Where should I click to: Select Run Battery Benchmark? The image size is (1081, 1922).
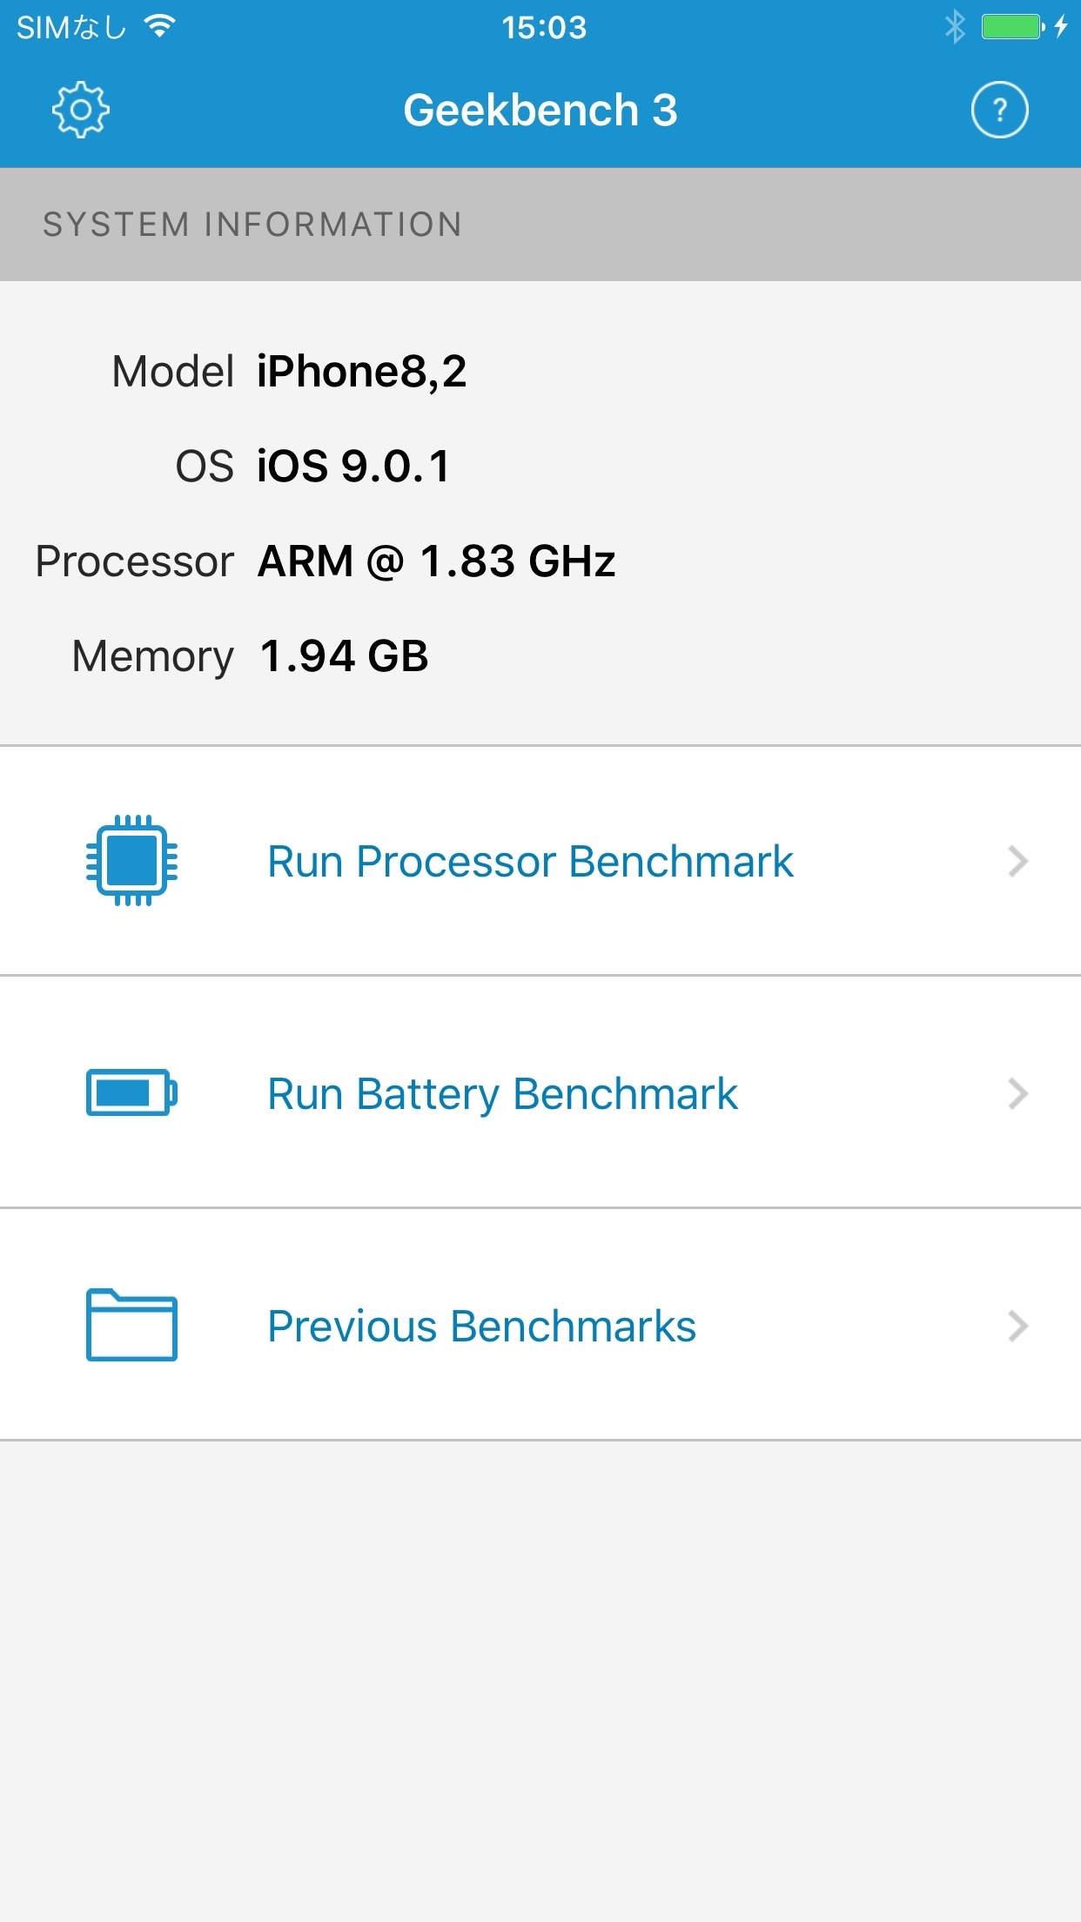[x=502, y=1094]
